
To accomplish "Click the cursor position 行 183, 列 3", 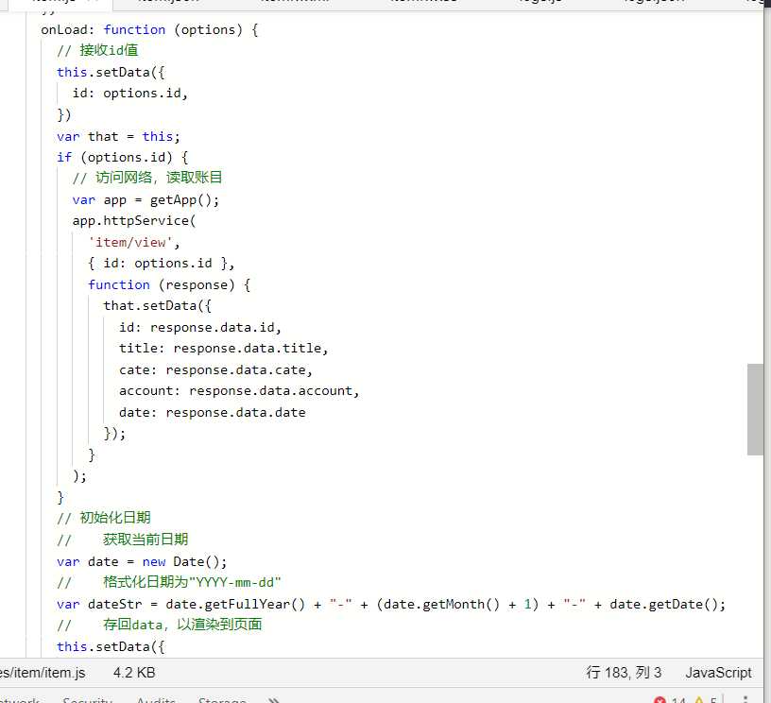I will pyautogui.click(x=624, y=673).
